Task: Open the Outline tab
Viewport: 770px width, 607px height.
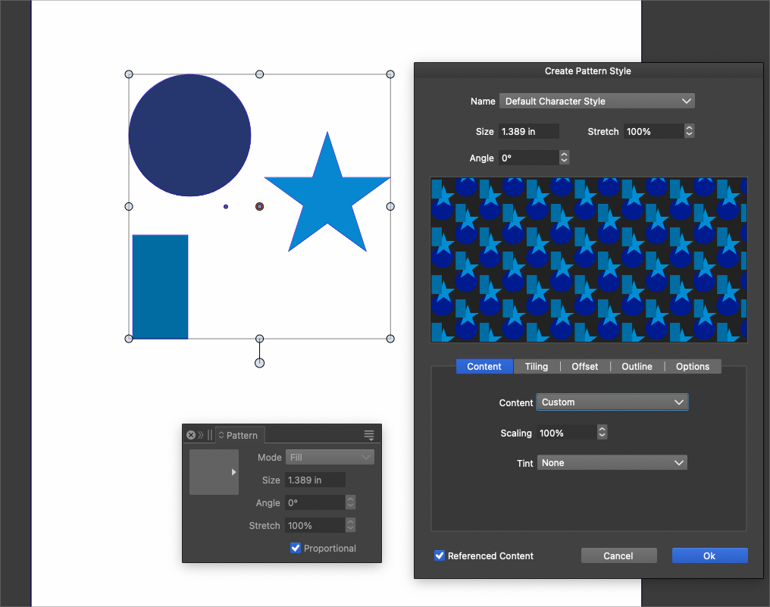Action: tap(637, 367)
